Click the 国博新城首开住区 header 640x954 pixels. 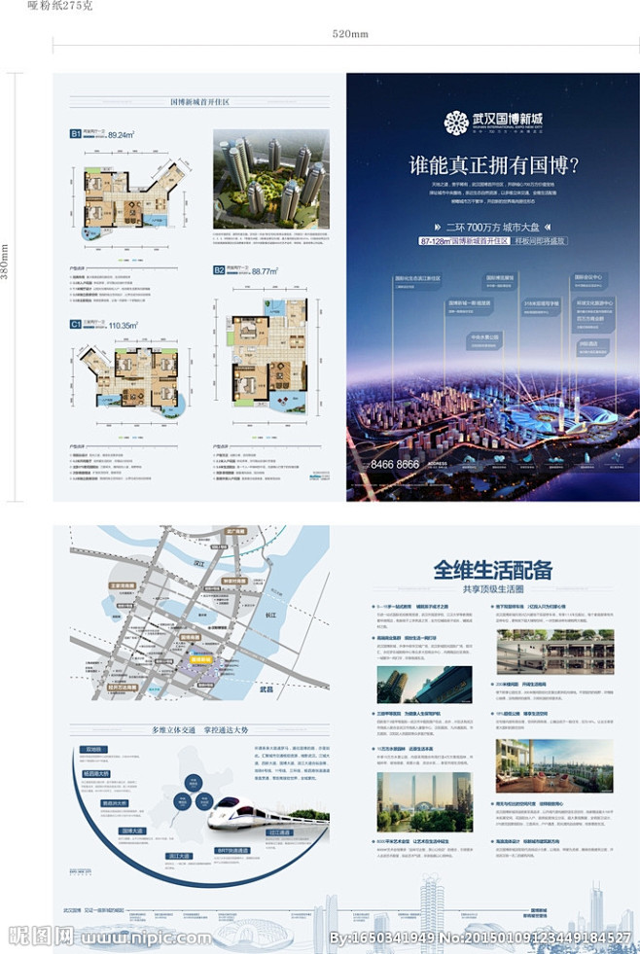pyautogui.click(x=199, y=101)
